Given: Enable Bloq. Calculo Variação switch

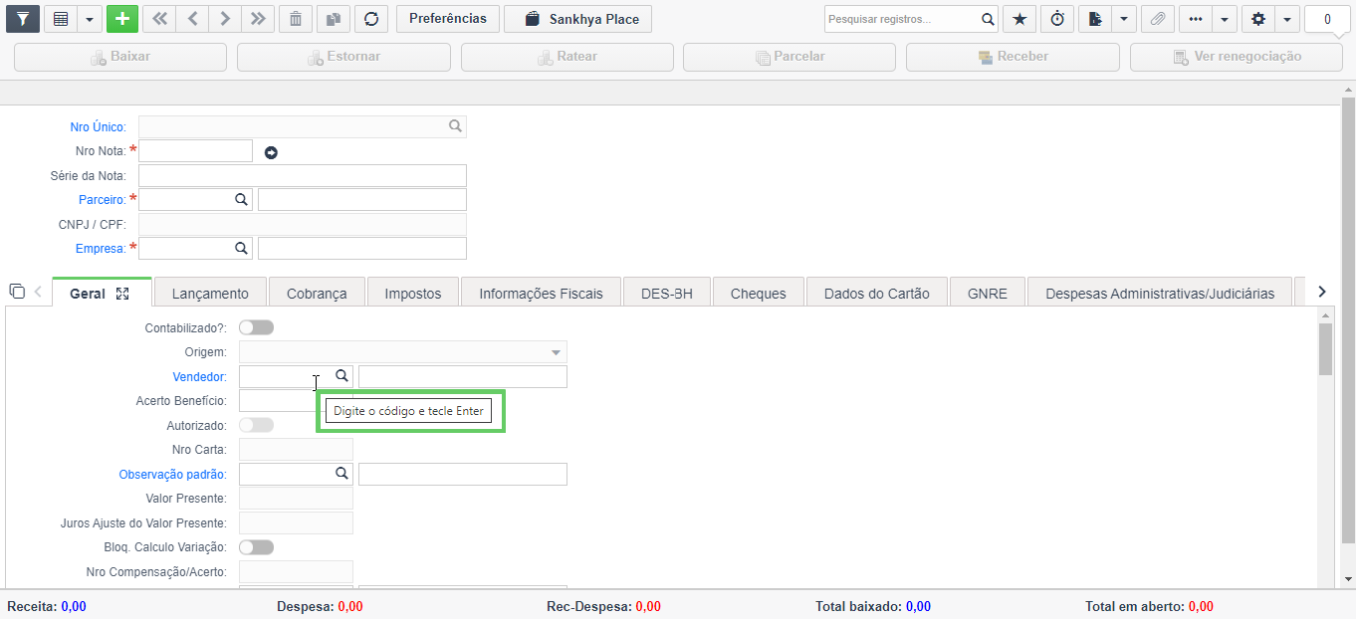Looking at the screenshot, I should click(256, 547).
